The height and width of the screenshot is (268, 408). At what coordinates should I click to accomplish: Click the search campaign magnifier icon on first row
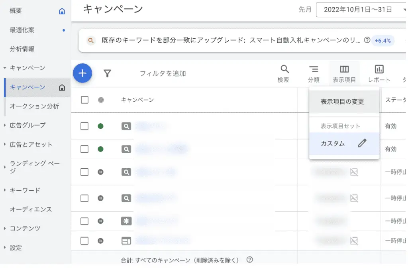126,126
